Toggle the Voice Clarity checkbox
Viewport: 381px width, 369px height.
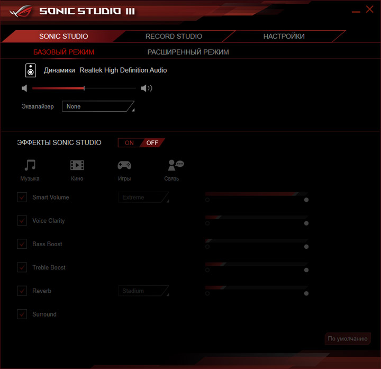pos(22,220)
